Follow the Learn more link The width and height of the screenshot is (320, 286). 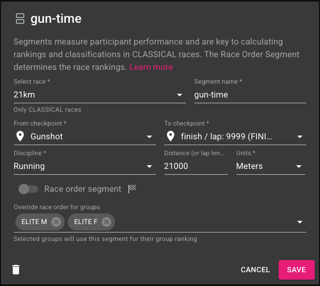(151, 67)
